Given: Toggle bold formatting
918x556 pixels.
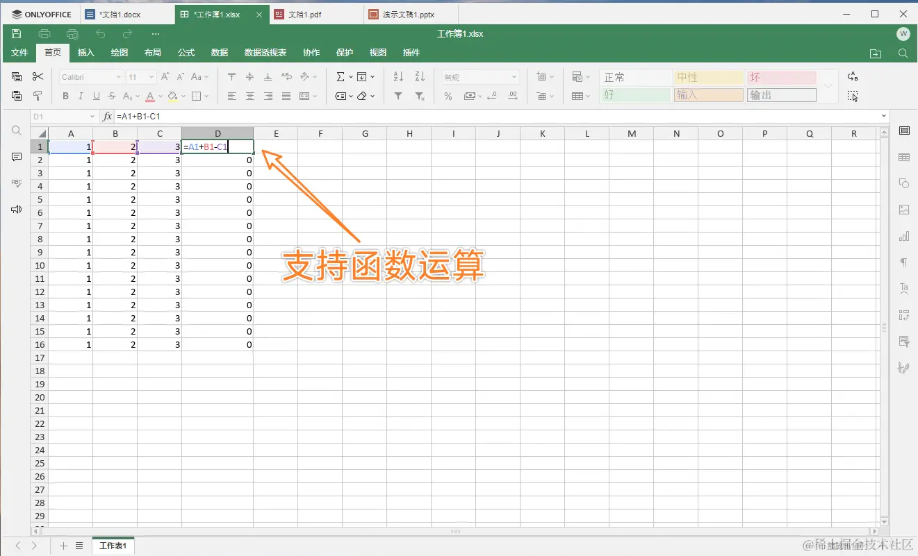Looking at the screenshot, I should (x=66, y=96).
